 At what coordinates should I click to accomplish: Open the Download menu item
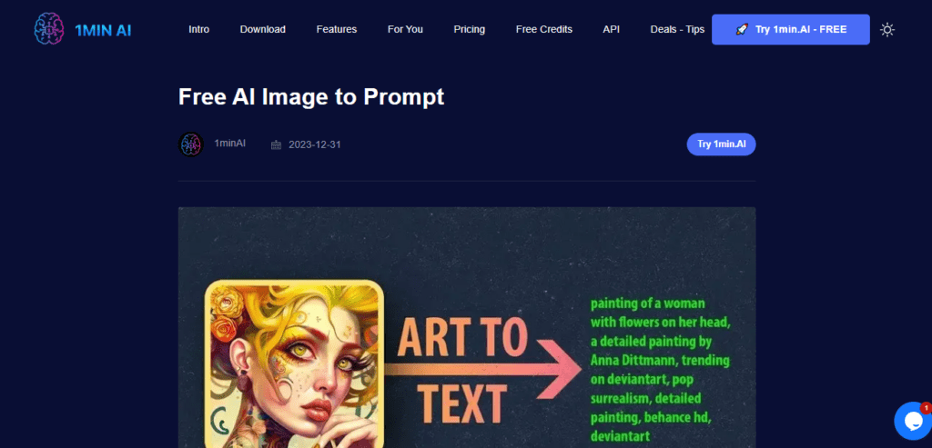(x=263, y=29)
